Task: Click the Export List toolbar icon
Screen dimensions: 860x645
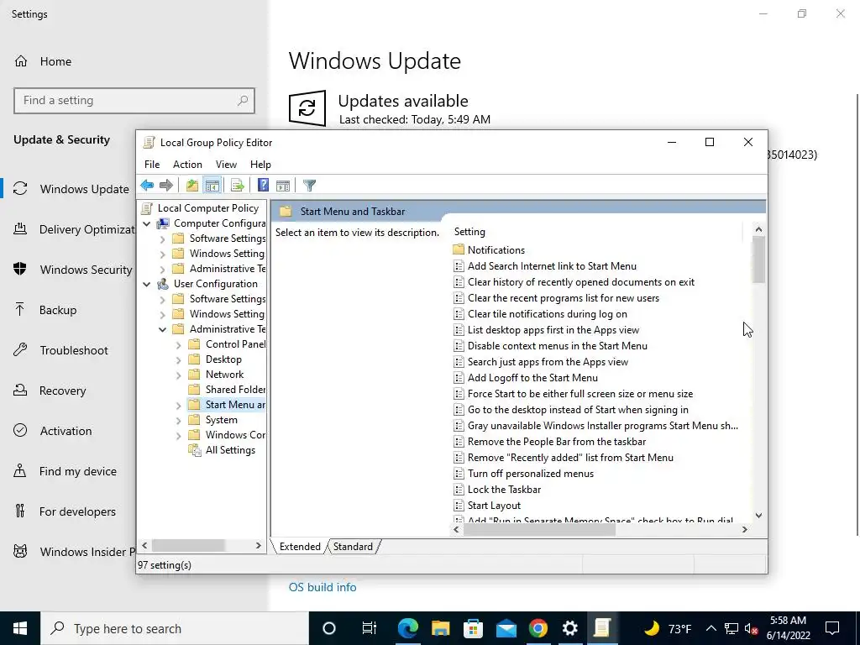Action: 238,186
